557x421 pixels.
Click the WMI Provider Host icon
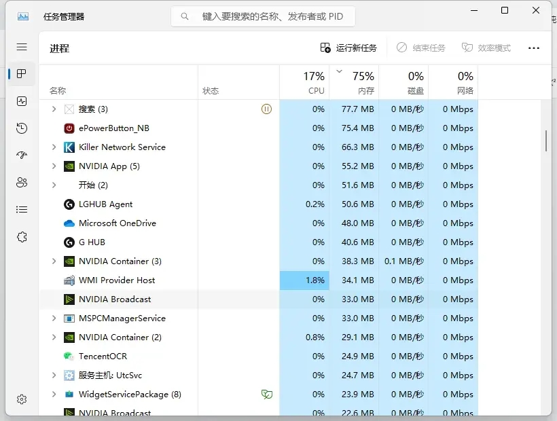pyautogui.click(x=69, y=280)
